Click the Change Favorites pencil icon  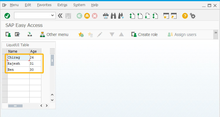(100, 35)
